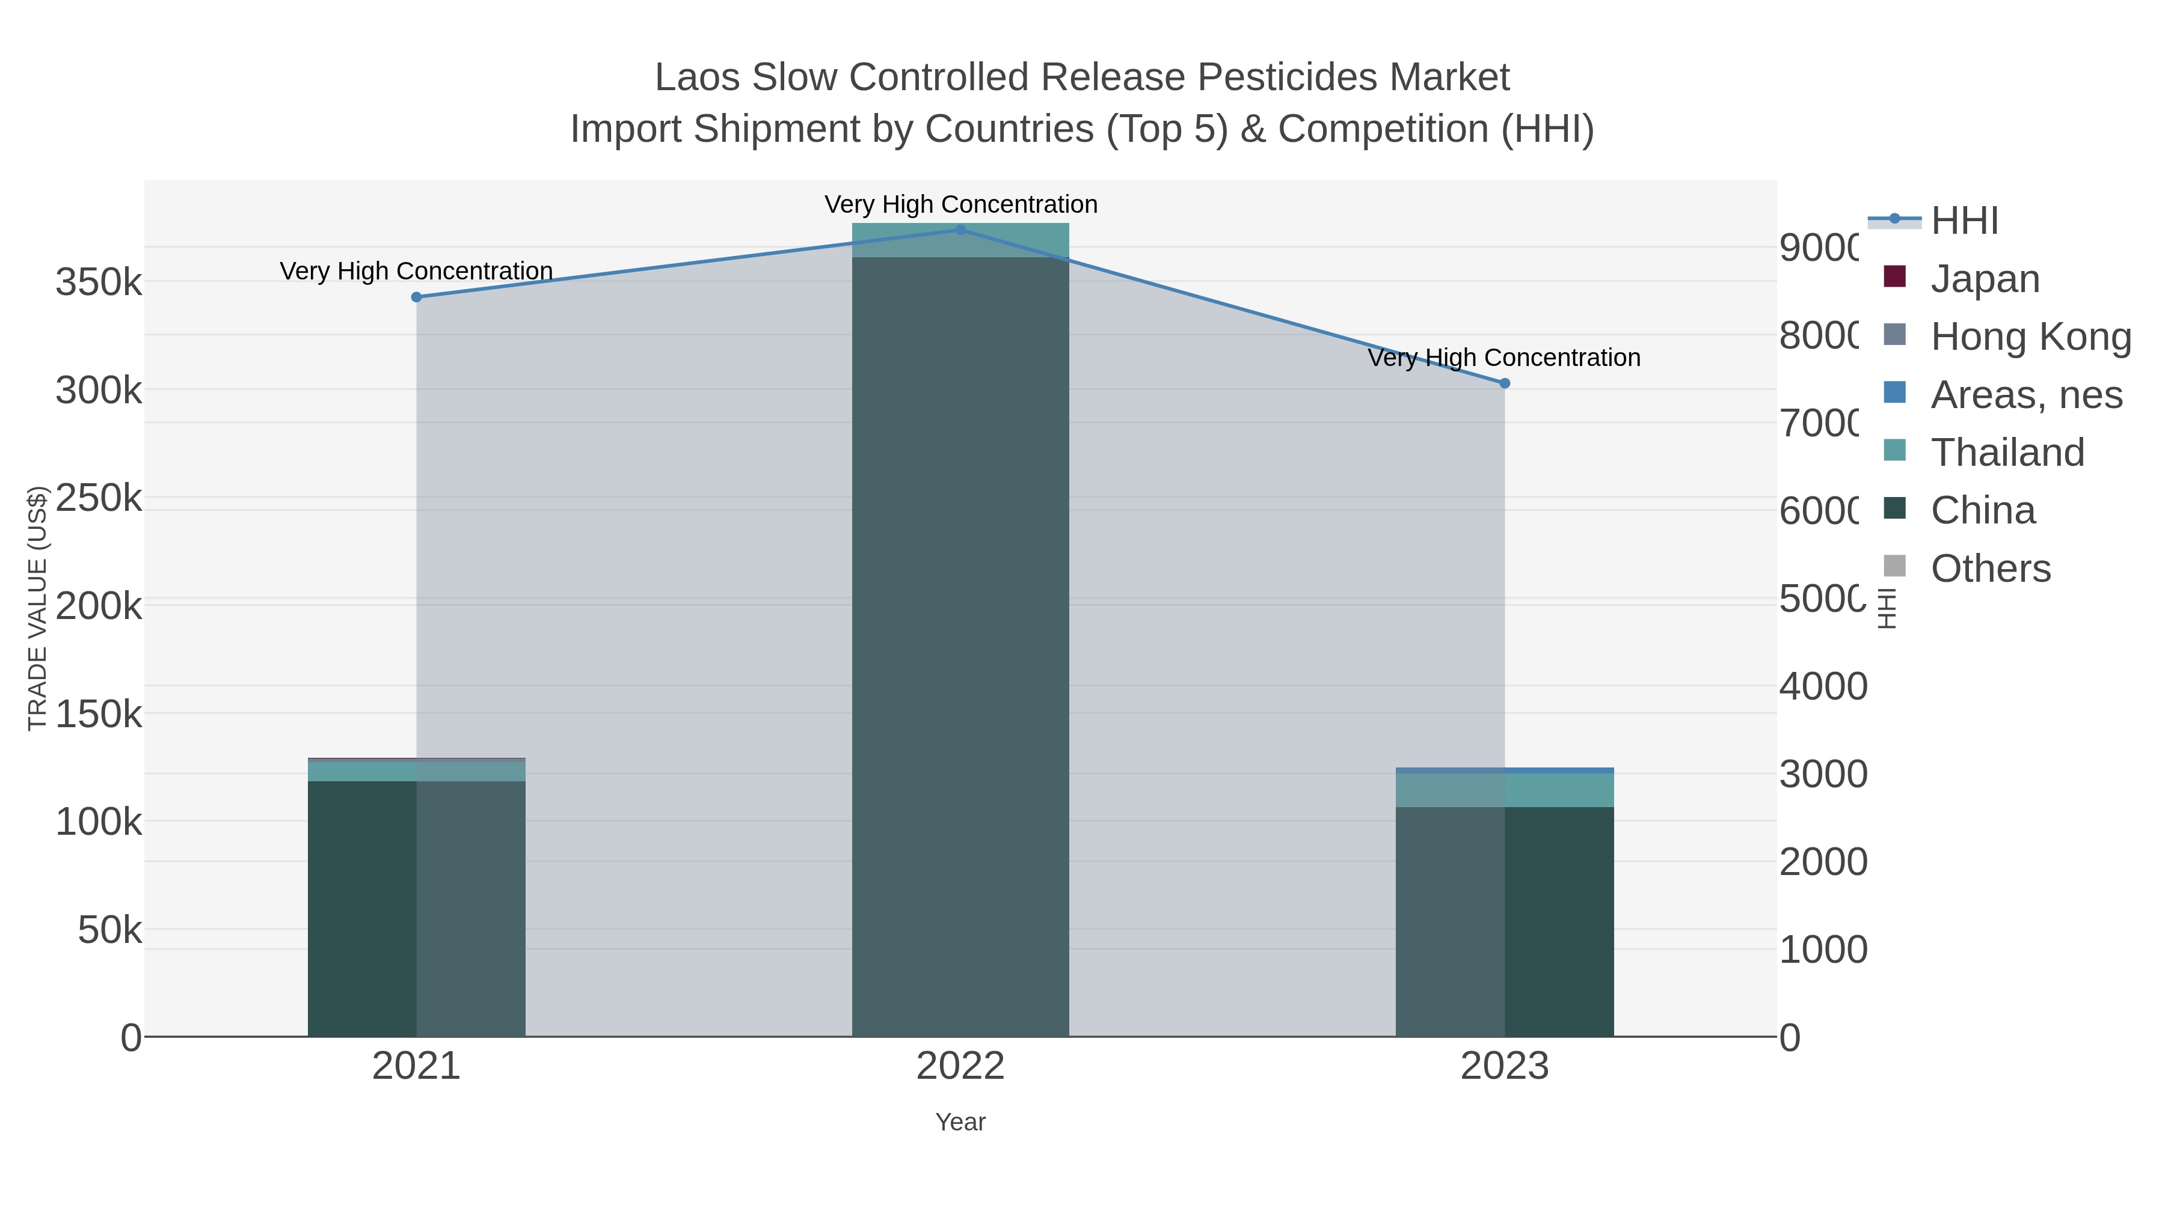Click the 50k y-axis tick label

(x=110, y=930)
